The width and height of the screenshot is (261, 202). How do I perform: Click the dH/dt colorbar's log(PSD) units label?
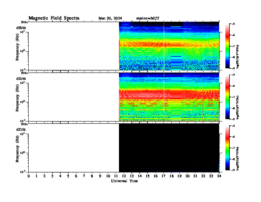pyautogui.click(x=238, y=56)
